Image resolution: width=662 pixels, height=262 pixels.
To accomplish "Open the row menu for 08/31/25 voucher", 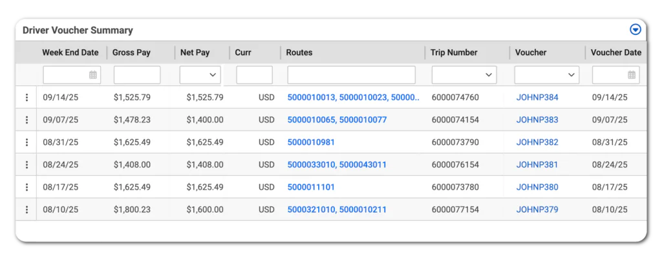I will (27, 142).
